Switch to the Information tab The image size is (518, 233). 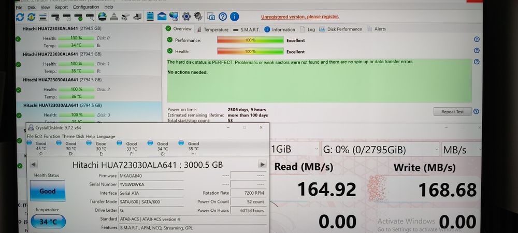[280, 30]
